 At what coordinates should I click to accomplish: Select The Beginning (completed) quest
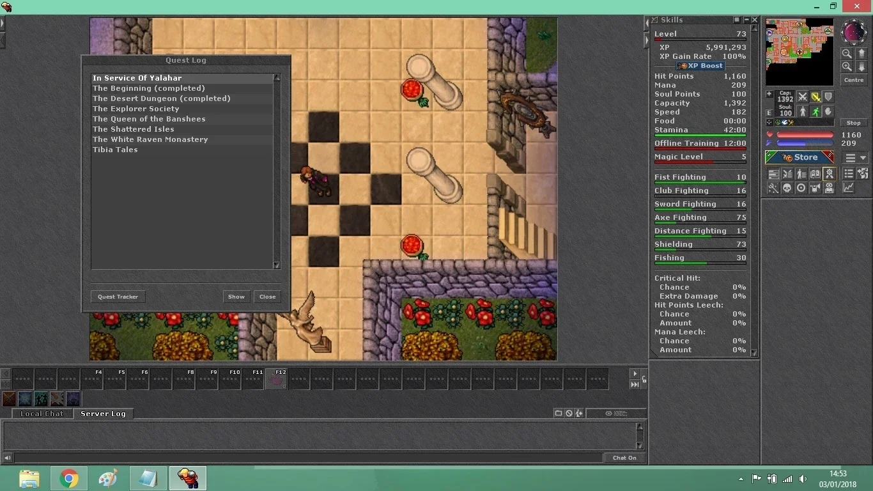click(x=182, y=88)
